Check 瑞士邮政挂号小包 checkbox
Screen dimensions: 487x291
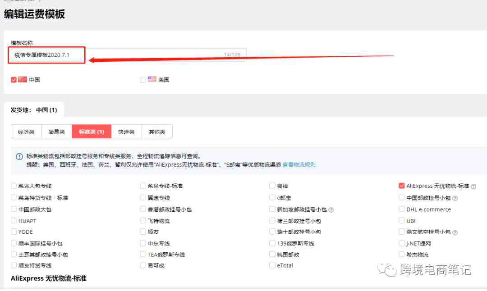coord(272,232)
